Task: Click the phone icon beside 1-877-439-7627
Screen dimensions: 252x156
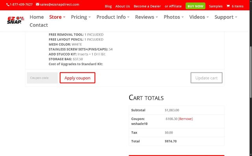Action: pyautogui.click(x=8, y=5)
